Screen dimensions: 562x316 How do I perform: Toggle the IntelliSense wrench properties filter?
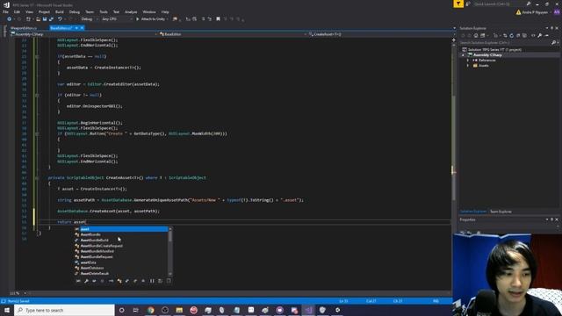pos(86,281)
